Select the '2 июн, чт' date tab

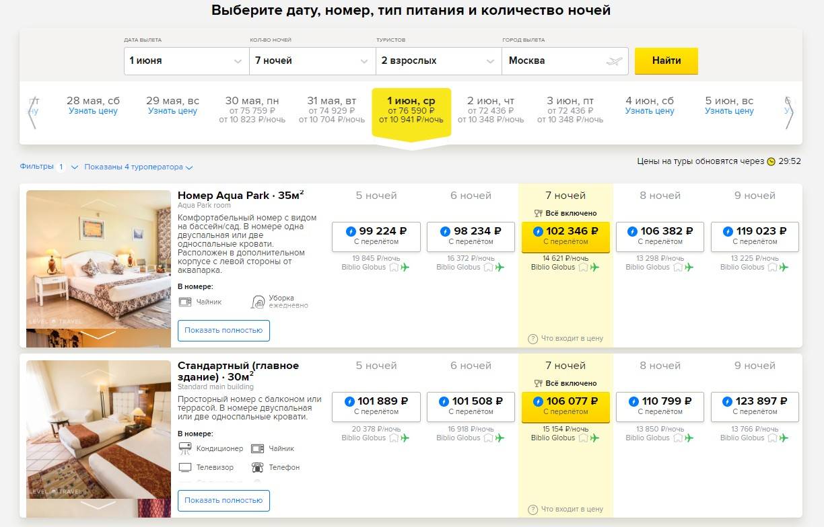491,110
